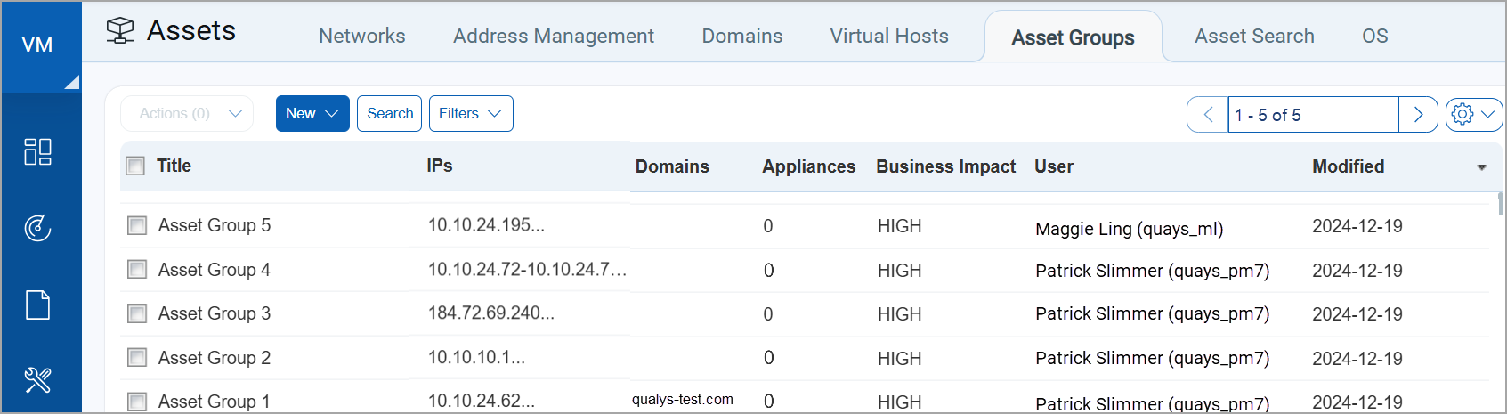Viewport: 1507px width, 414px height.
Task: Select the Asset Group 1 title
Action: point(215,402)
